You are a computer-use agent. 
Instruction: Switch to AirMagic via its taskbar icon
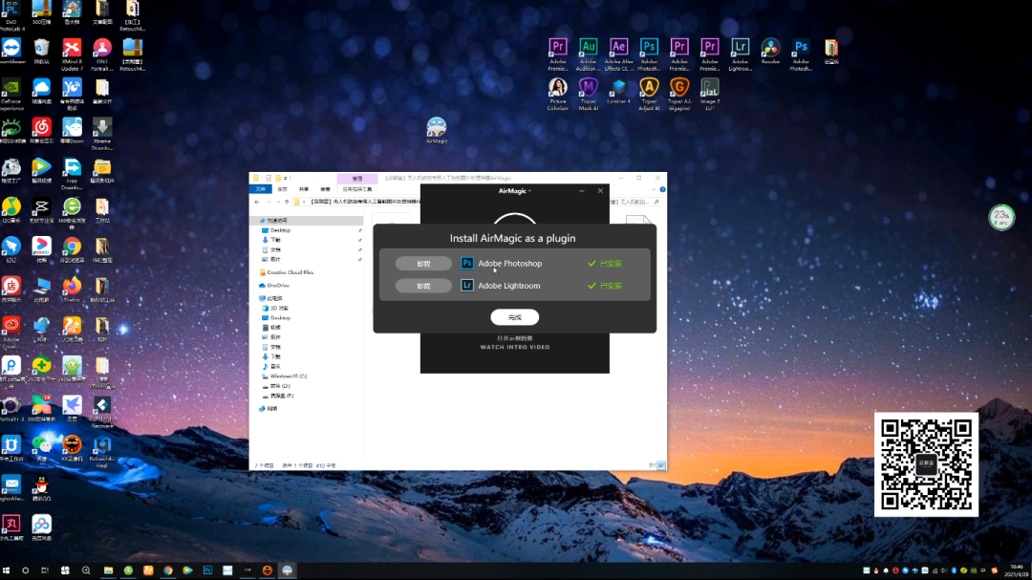(287, 570)
